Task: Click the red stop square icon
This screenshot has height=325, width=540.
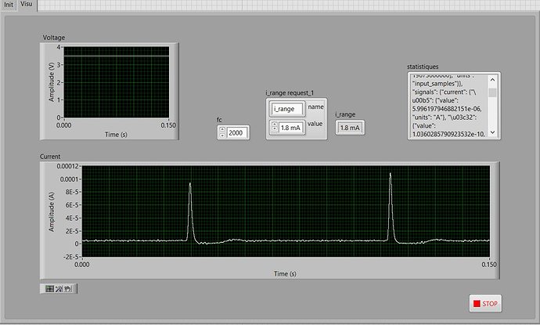Action: click(x=477, y=304)
